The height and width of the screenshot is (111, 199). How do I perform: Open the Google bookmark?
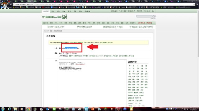(x=54, y=7)
